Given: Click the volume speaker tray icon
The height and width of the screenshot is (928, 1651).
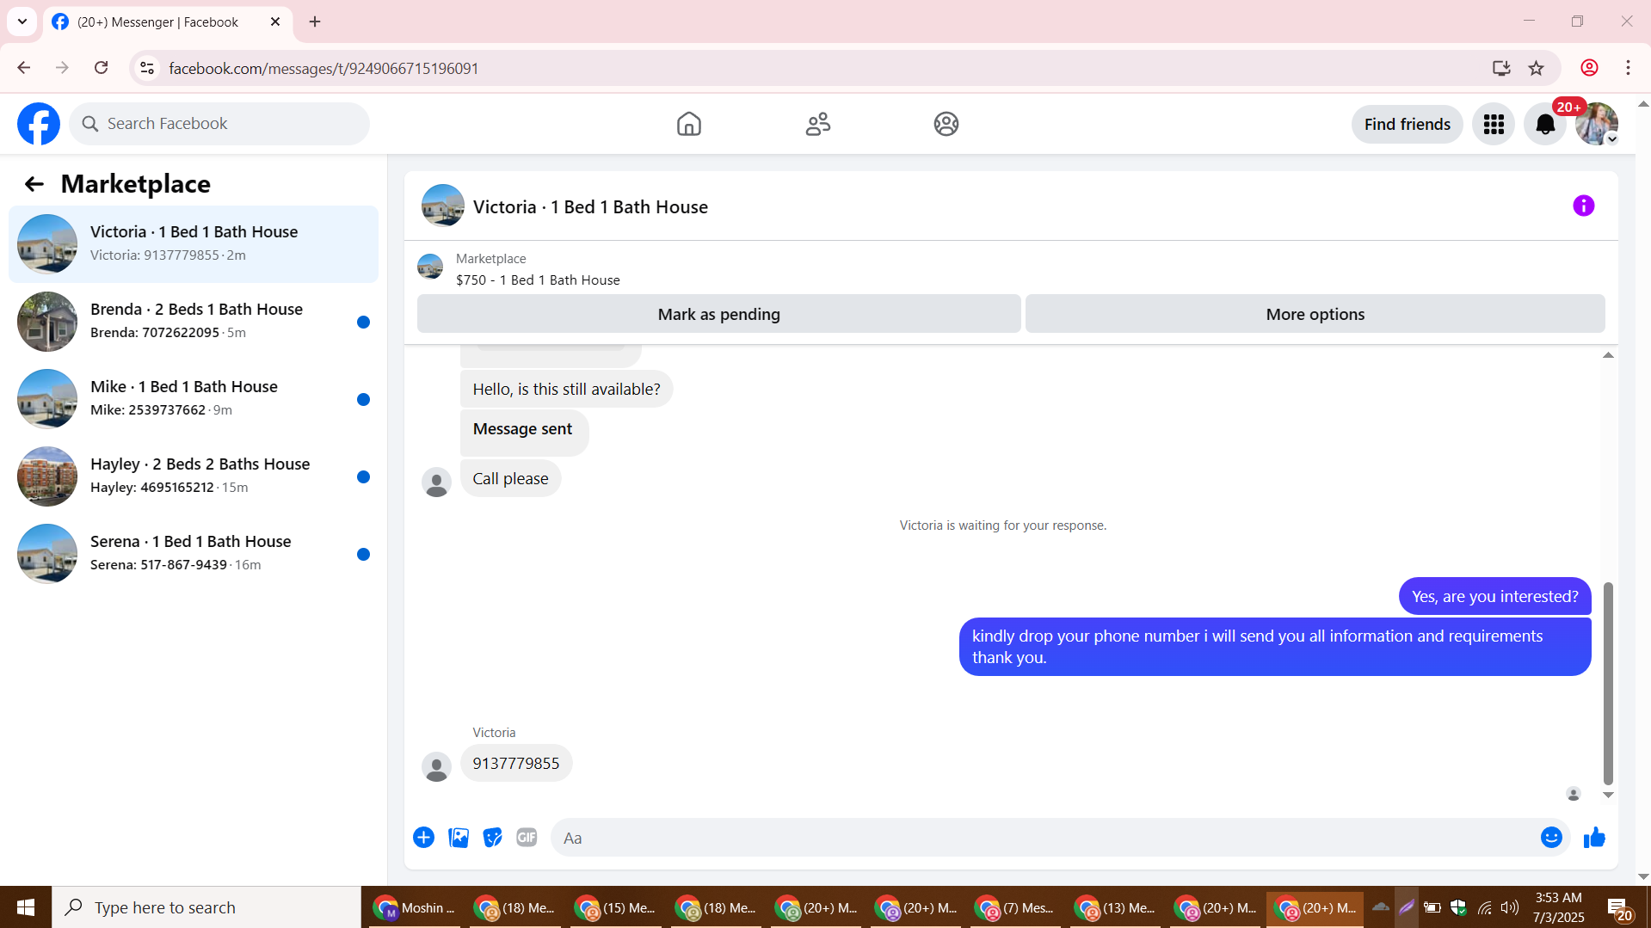Looking at the screenshot, I should click(1509, 907).
